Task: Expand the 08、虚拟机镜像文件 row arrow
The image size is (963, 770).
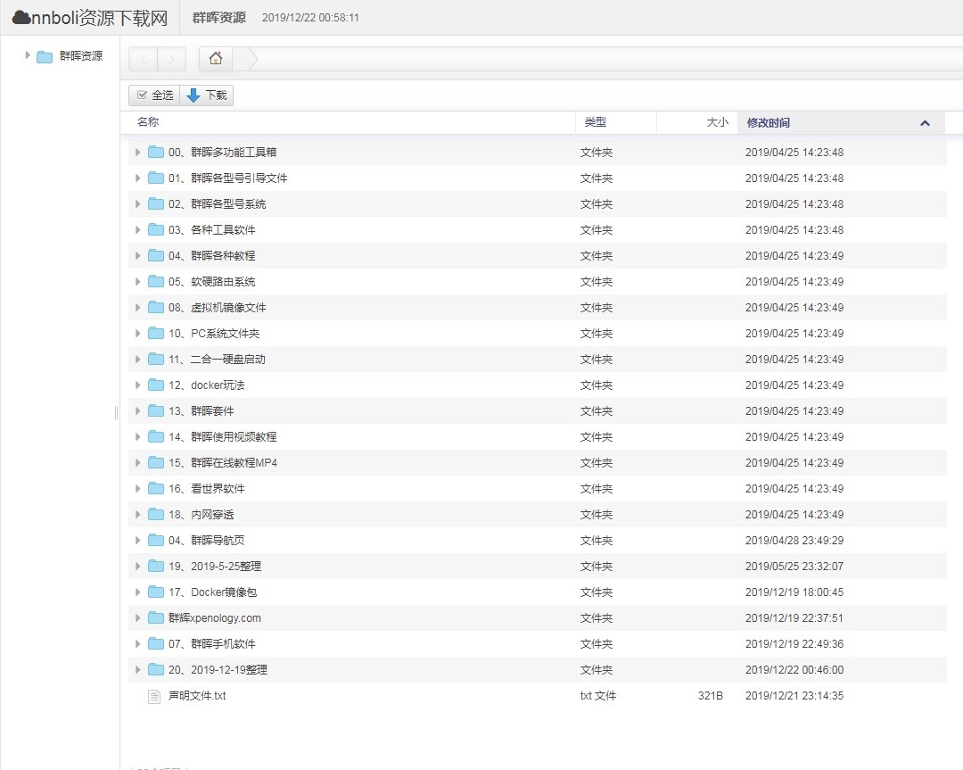Action: tap(137, 307)
